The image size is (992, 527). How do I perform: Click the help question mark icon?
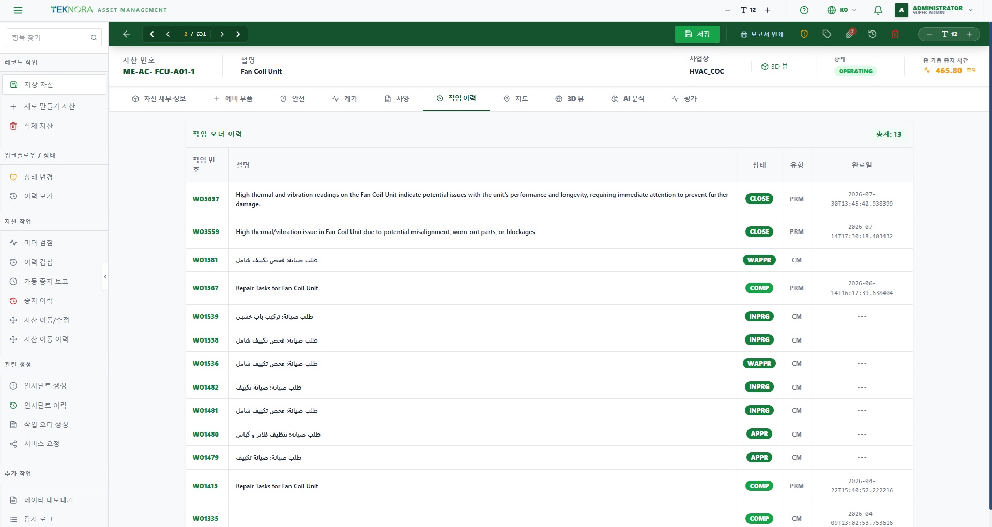click(x=804, y=10)
